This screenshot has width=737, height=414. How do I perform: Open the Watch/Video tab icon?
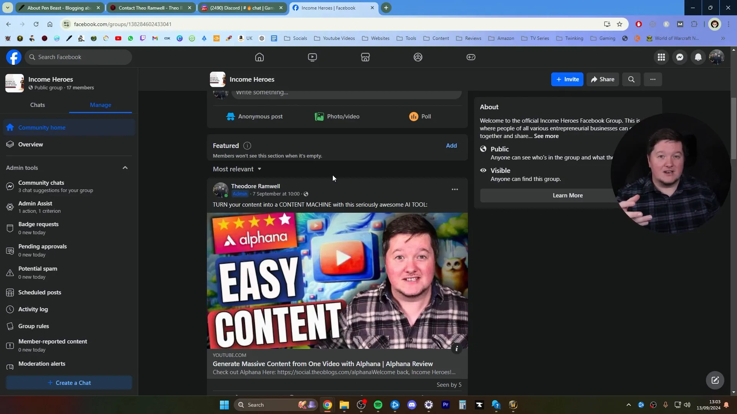[312, 57]
